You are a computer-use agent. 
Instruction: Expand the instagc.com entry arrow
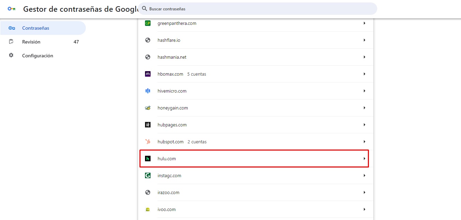coord(364,175)
